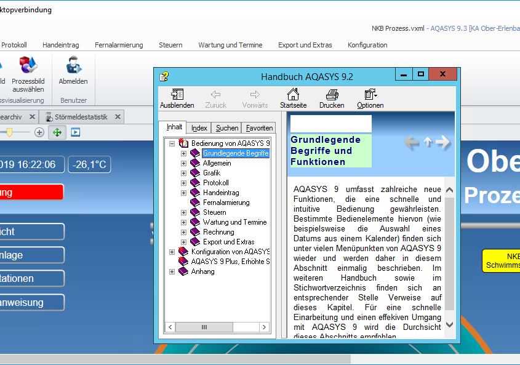Screen dimensions: 520x365
Task: Go to the next help topic arrow
Action: 442,142
